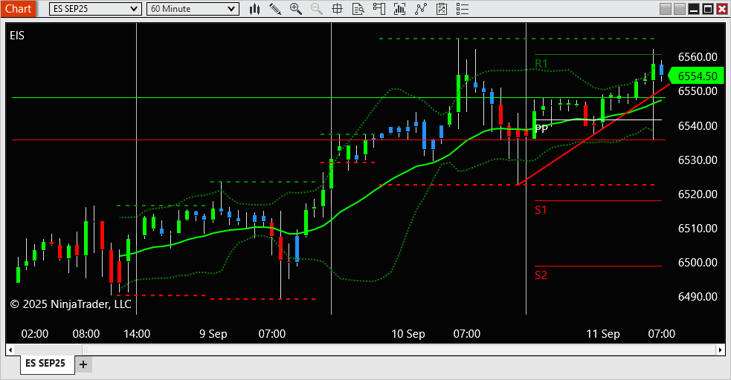
Task: Open the chart trader panel icon
Action: coord(379,9)
